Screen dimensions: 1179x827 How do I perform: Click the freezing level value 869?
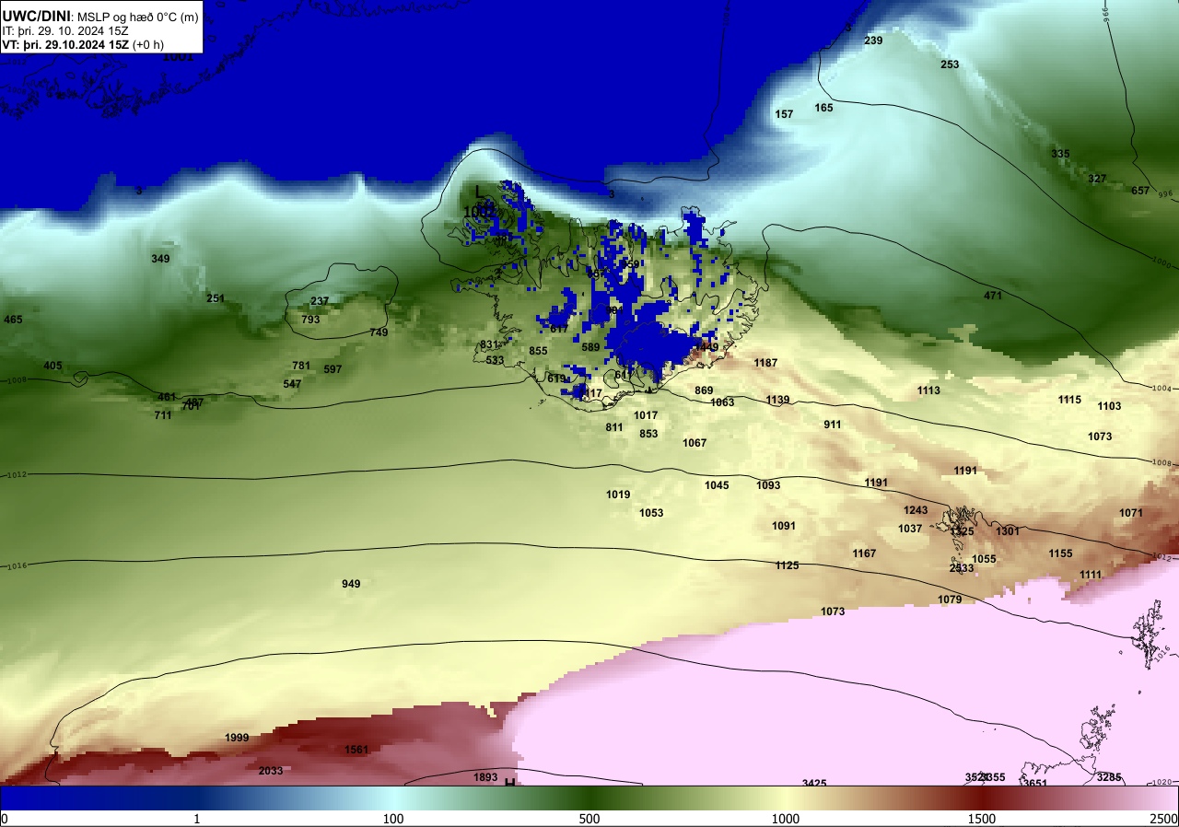(704, 390)
